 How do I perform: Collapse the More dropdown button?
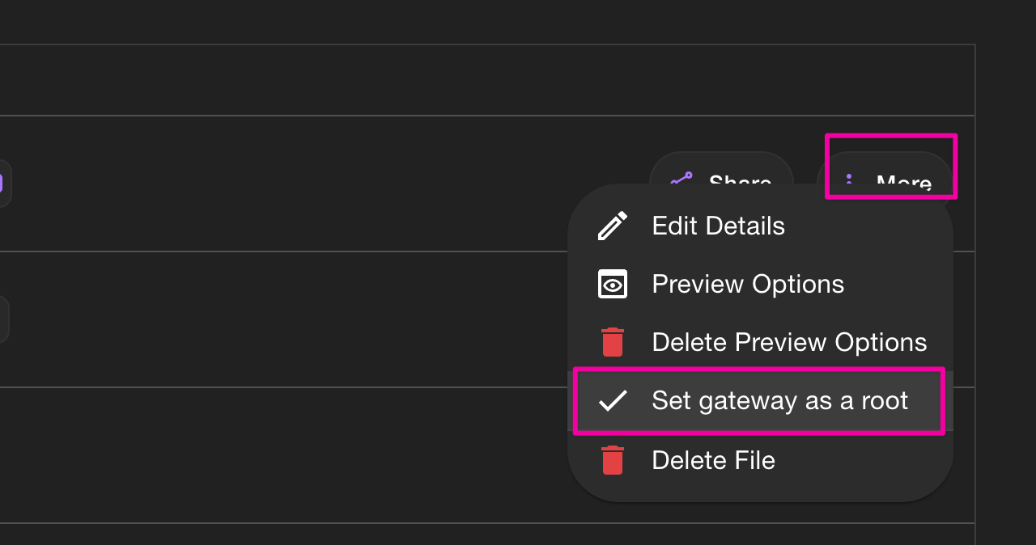coord(885,174)
